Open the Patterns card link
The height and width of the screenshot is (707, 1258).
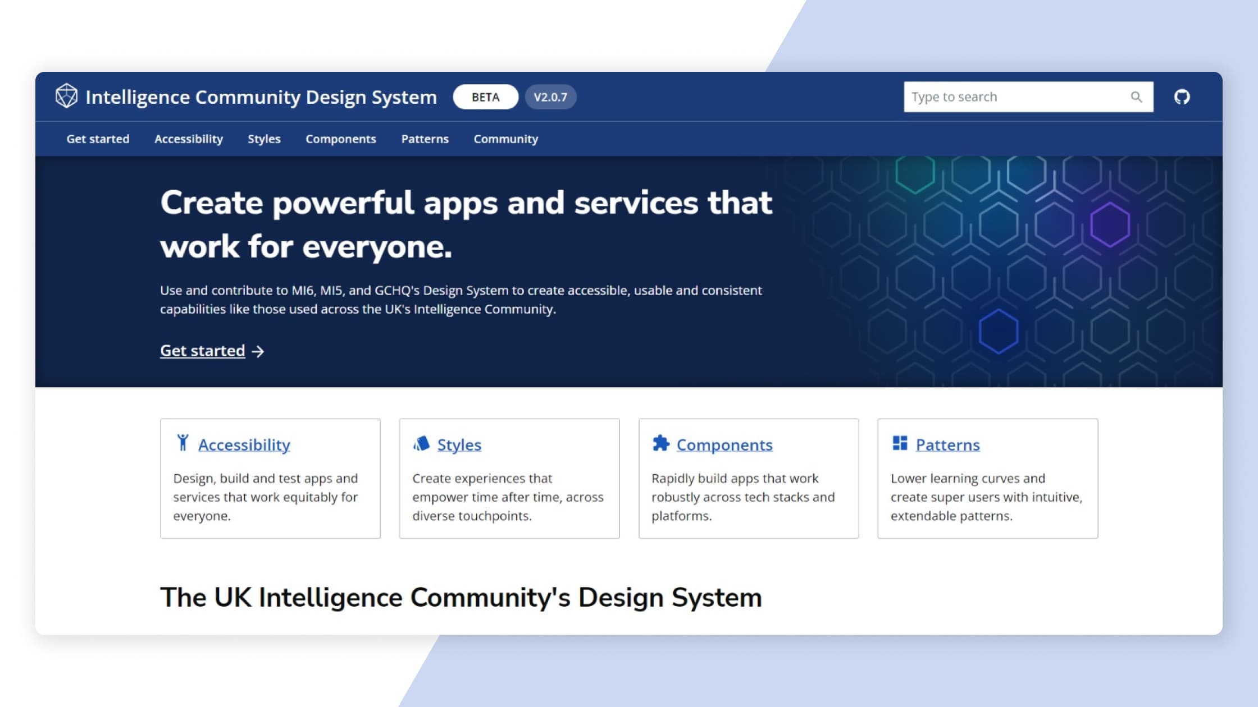pyautogui.click(x=947, y=444)
